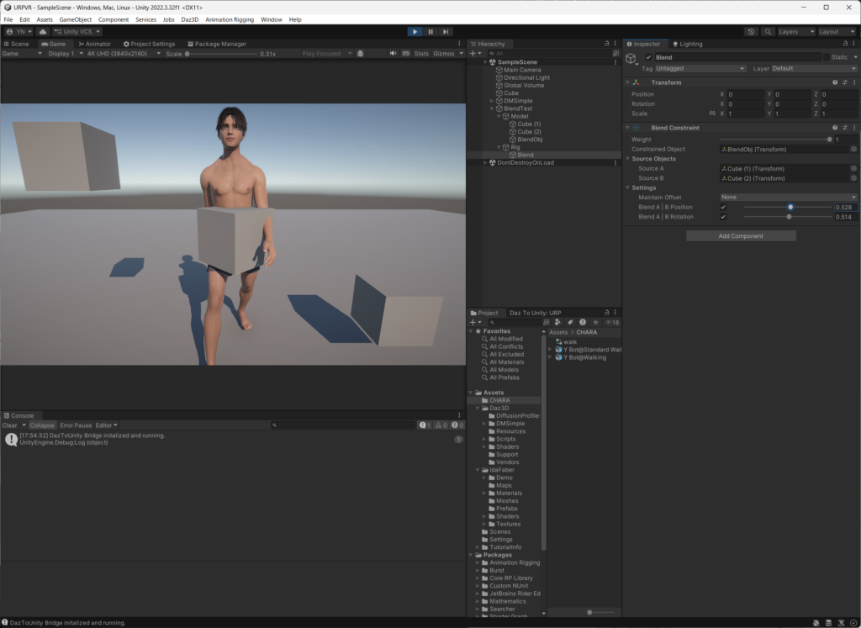The image size is (861, 628).
Task: Open the Blend Constraint help icon
Action: coord(834,128)
